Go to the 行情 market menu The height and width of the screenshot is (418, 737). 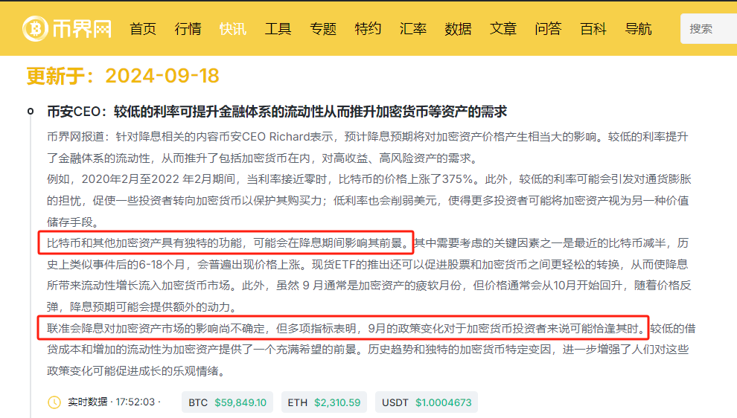pyautogui.click(x=188, y=29)
